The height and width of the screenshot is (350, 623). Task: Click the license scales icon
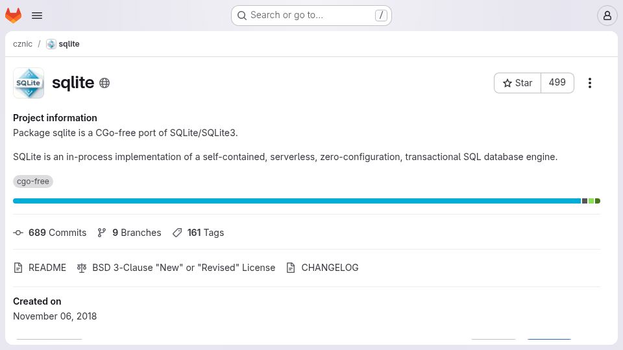[x=82, y=268]
